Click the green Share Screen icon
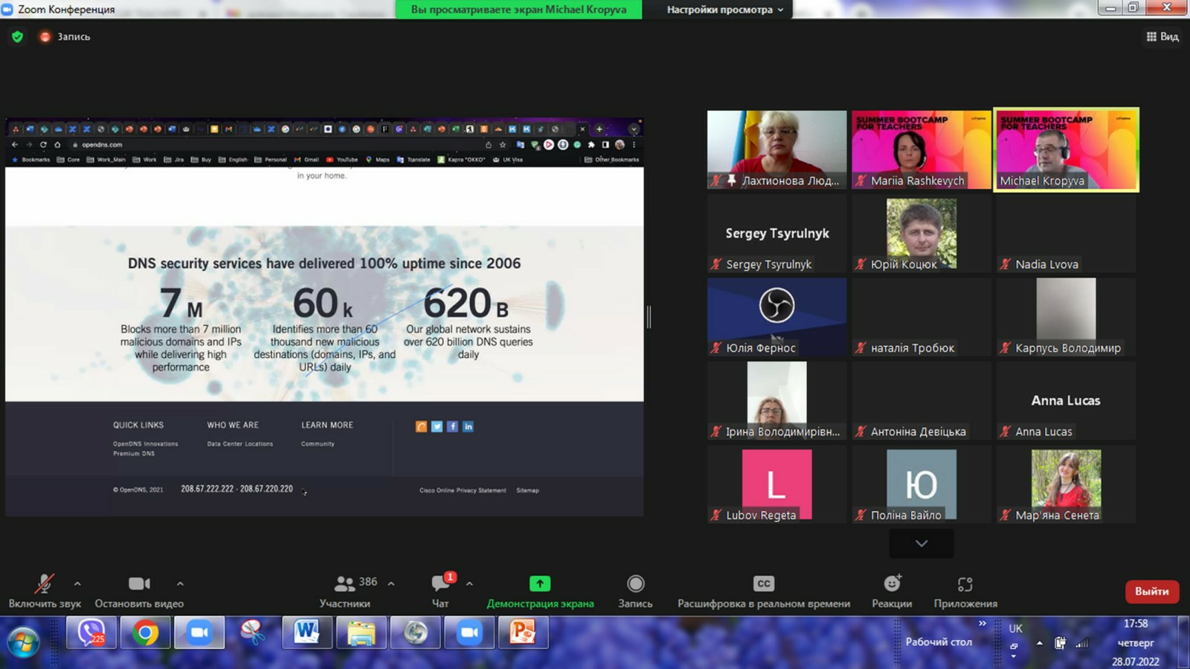 click(x=540, y=583)
